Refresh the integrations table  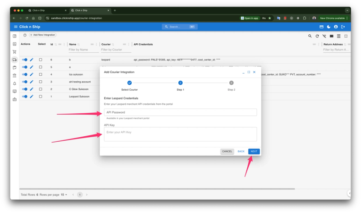[x=317, y=36]
